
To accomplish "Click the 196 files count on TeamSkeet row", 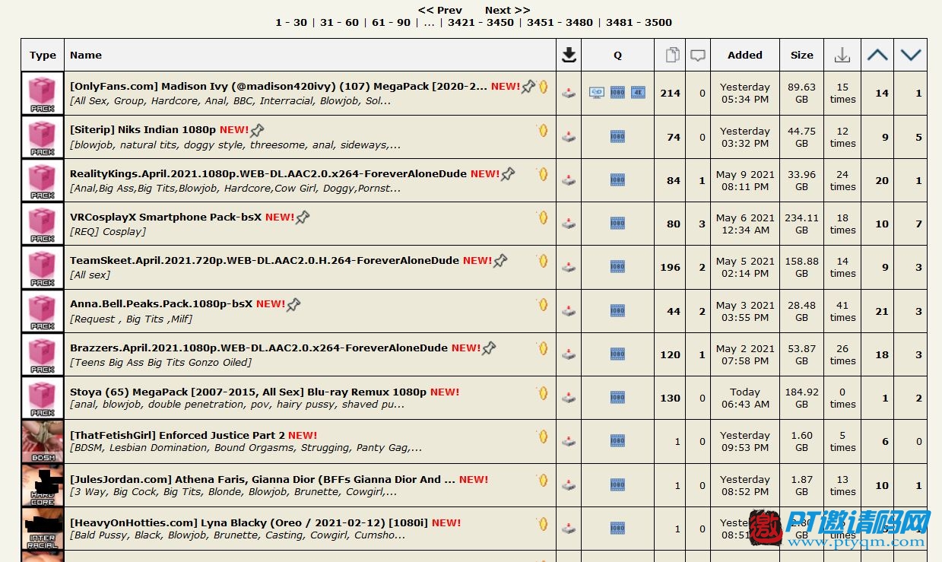I will pos(670,268).
